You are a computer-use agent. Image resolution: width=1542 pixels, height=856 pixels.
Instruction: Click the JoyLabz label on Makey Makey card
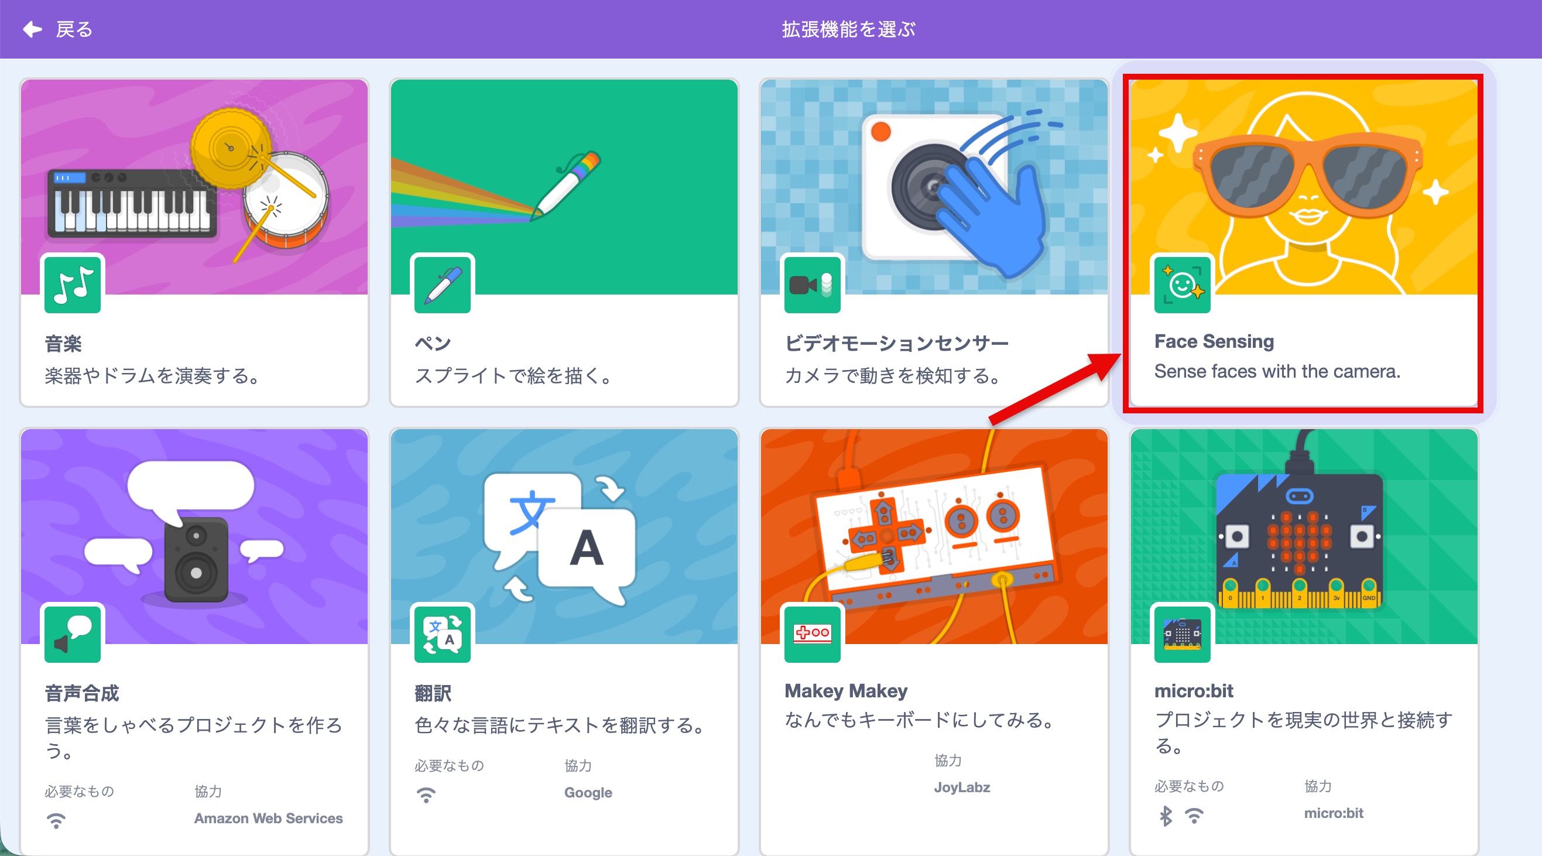click(962, 787)
